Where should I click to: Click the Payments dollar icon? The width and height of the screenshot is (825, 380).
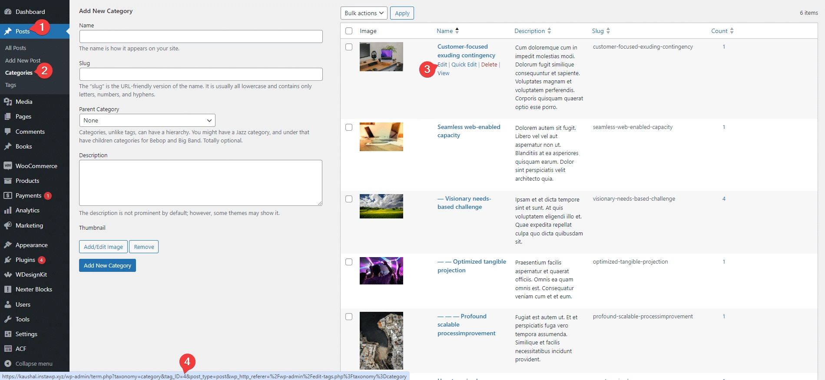point(8,195)
